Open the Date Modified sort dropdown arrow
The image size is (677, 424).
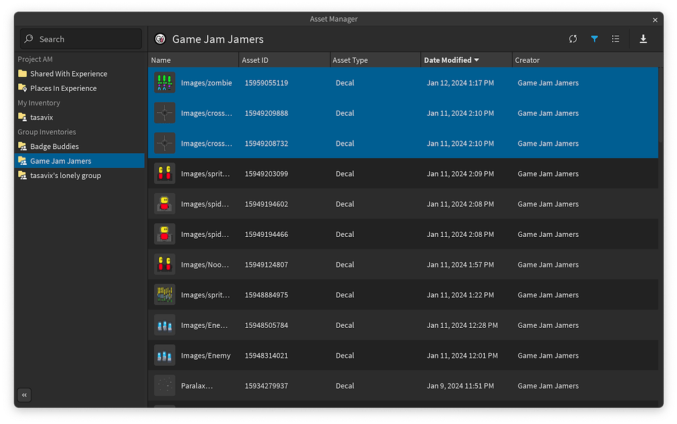pyautogui.click(x=475, y=60)
